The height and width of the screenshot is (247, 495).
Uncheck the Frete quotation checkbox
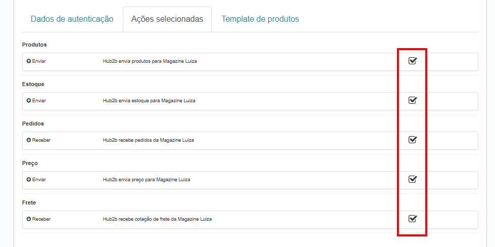coord(412,219)
